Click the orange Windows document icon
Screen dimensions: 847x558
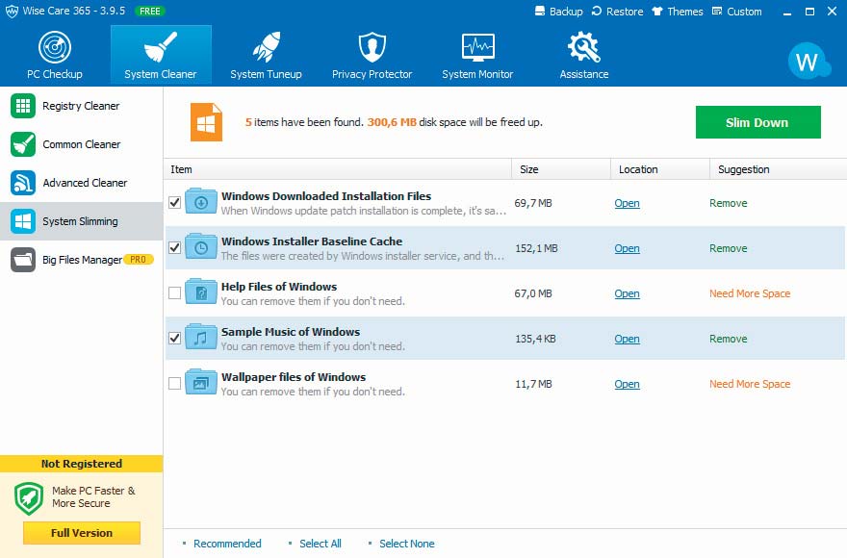(x=206, y=122)
